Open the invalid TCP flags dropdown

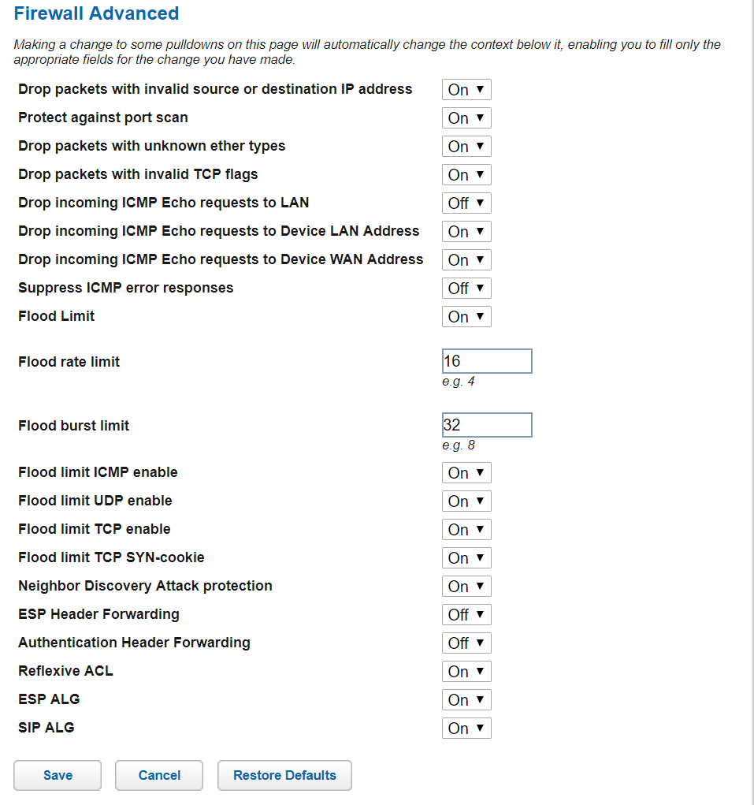click(x=466, y=174)
